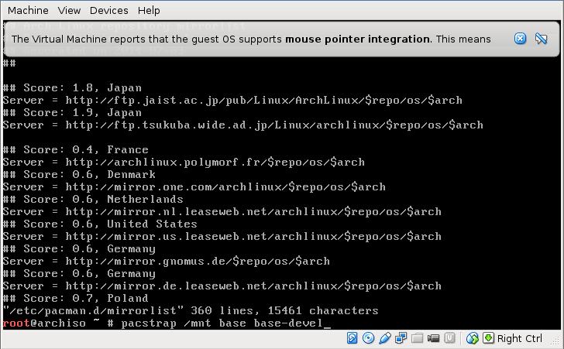
Task: Click the 'Score: 0.7, Poland' comment line
Action: (x=76, y=299)
